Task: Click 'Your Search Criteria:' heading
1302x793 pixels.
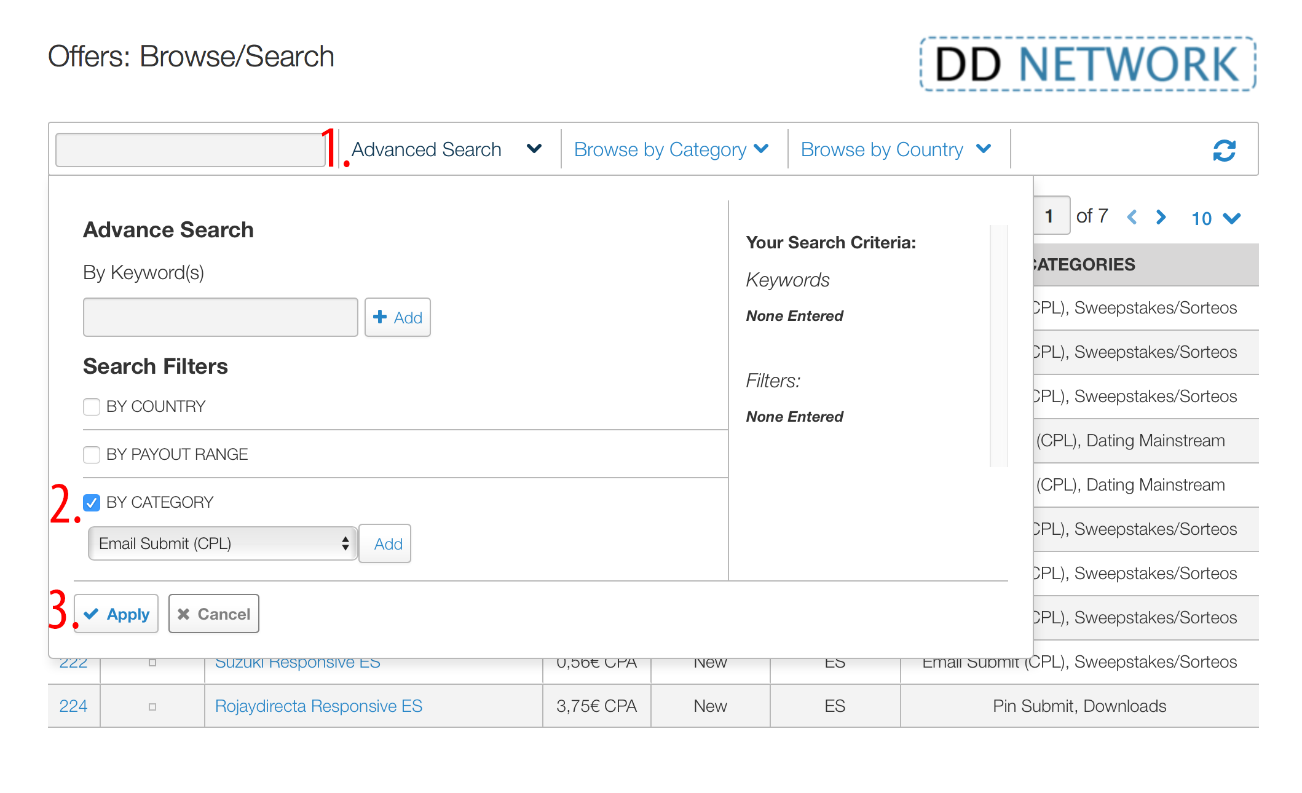Action: [831, 242]
